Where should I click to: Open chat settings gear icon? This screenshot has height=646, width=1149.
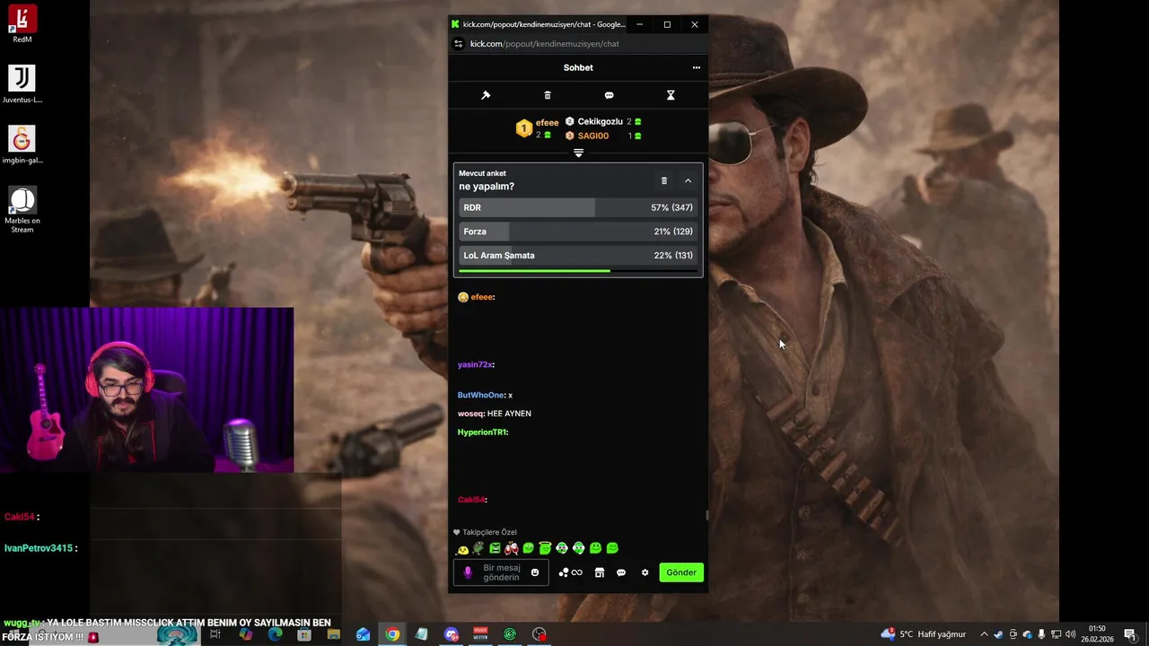click(645, 572)
